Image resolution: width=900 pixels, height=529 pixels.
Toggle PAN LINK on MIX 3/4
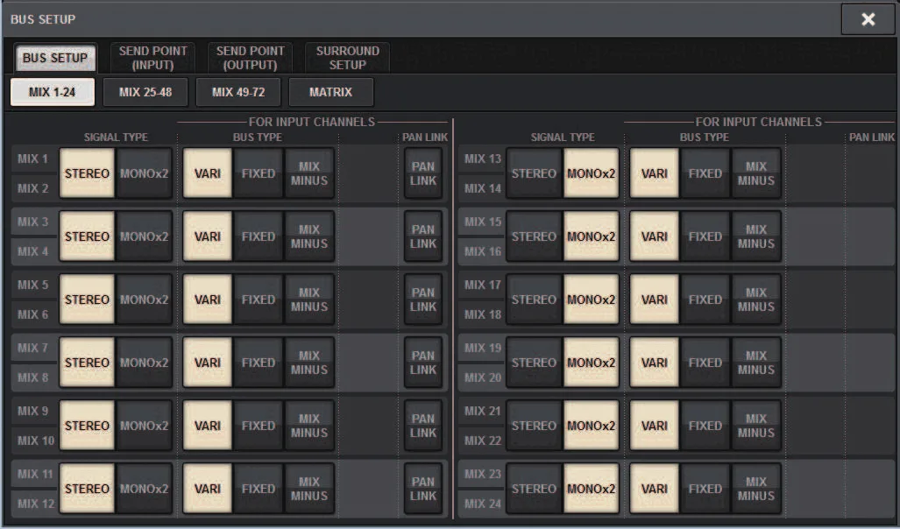tap(423, 236)
